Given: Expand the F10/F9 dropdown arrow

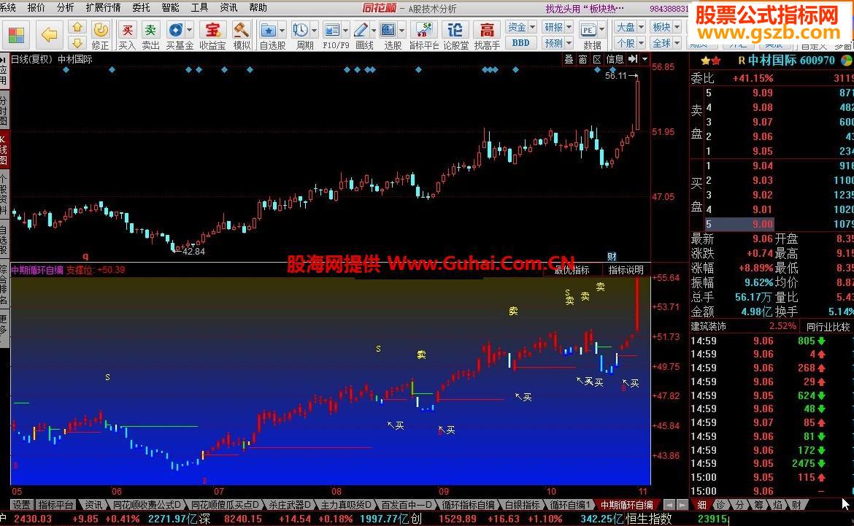Looking at the screenshot, I should [x=345, y=29].
